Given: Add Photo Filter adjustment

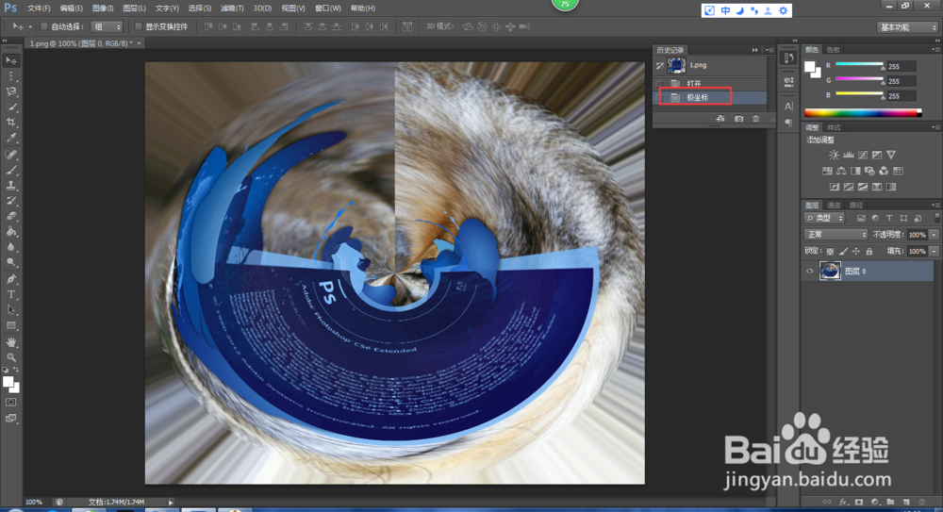Looking at the screenshot, I should (x=869, y=171).
